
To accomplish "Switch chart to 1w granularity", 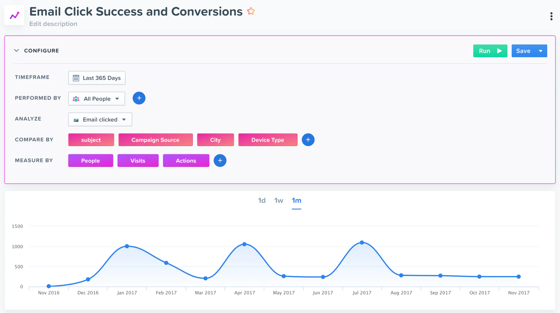I will pos(279,201).
